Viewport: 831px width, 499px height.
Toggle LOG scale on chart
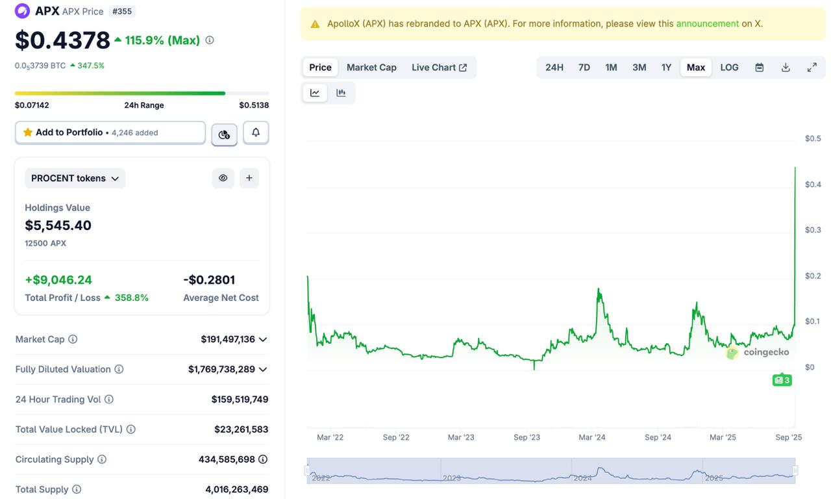click(729, 68)
